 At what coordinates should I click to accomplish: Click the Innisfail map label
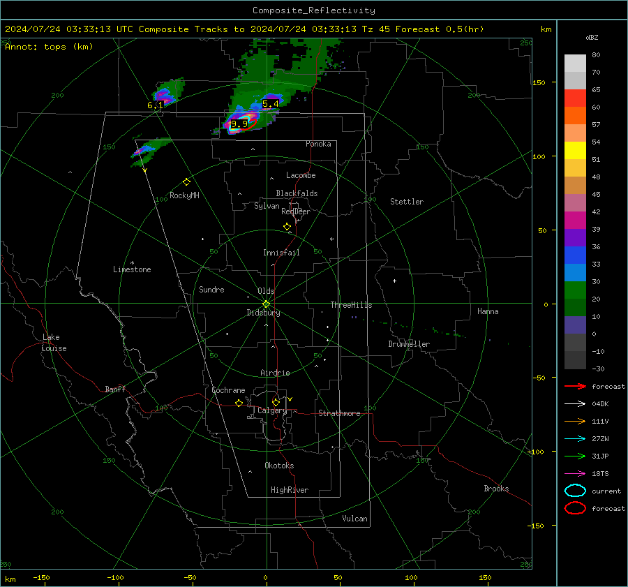tap(281, 253)
